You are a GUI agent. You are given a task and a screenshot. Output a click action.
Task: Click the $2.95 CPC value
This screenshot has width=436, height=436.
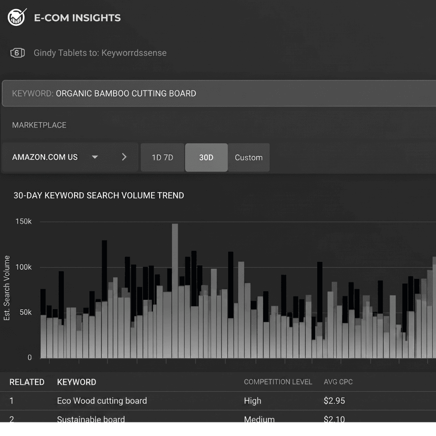point(334,401)
